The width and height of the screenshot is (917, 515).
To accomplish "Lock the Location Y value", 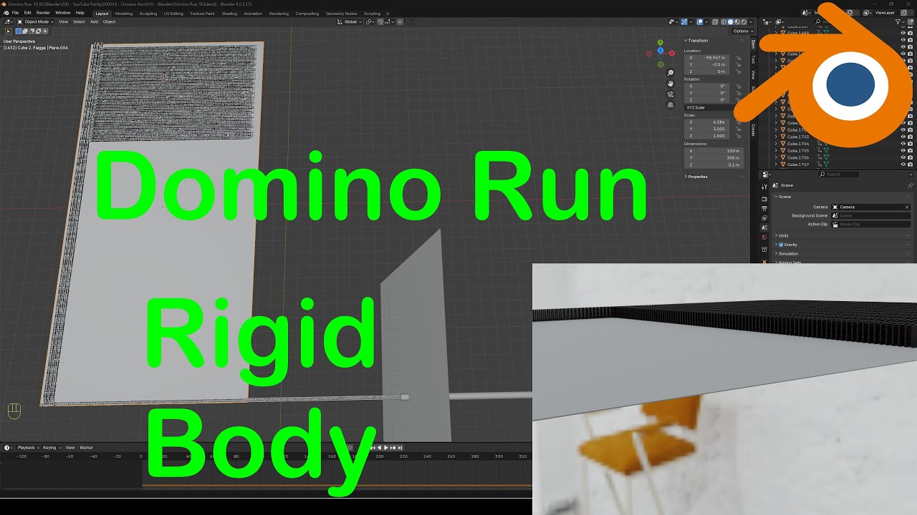I will [x=738, y=64].
